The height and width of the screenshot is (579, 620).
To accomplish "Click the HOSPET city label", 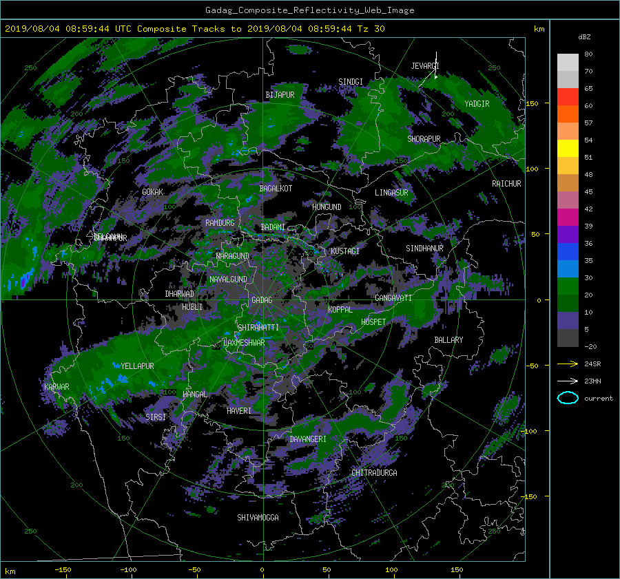I will [373, 322].
